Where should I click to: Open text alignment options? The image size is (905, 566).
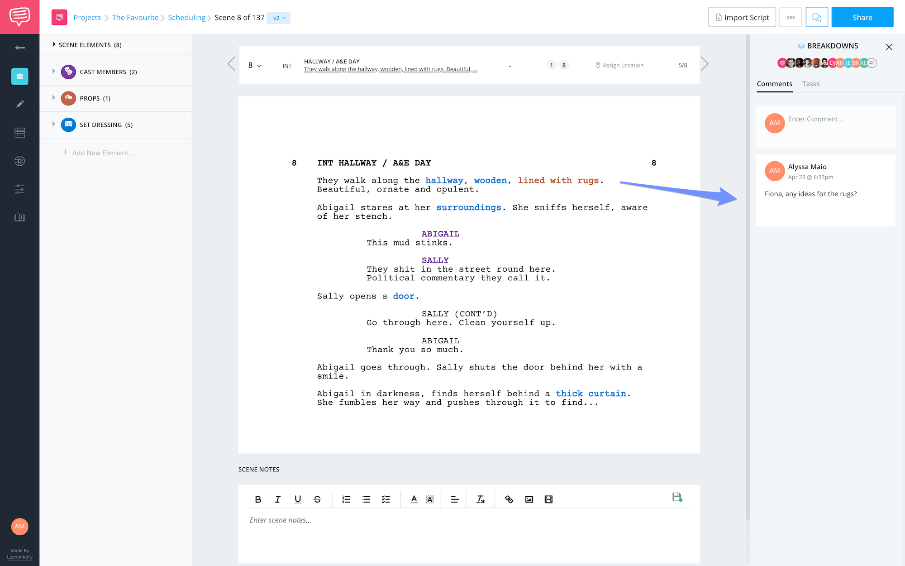click(455, 499)
